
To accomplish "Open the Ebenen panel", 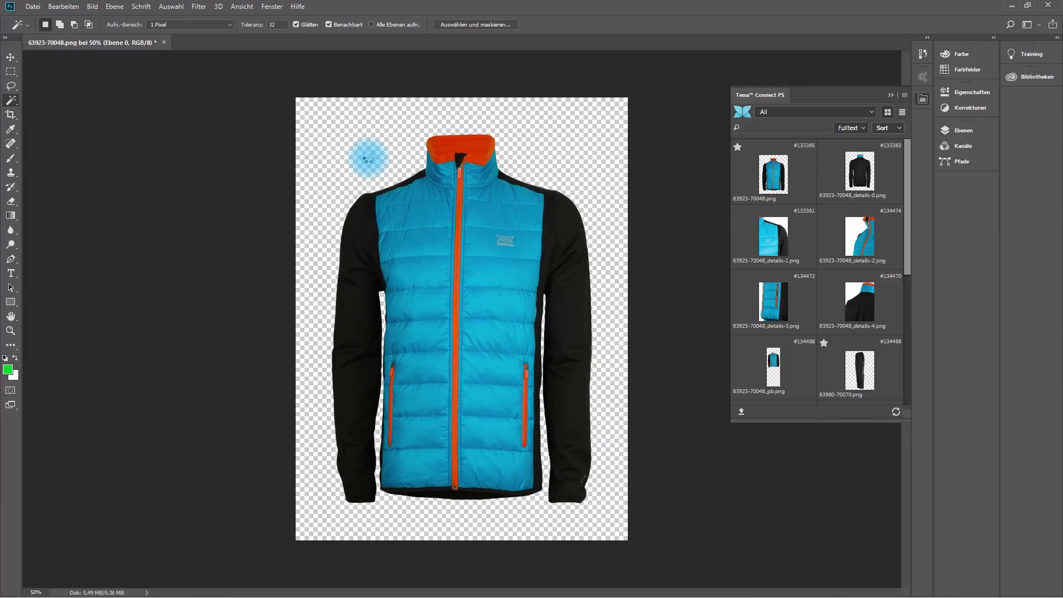I will [x=963, y=130].
